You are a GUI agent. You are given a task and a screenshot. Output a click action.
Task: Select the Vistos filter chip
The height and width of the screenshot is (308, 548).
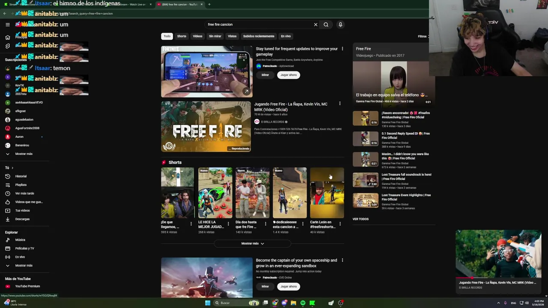pos(232,36)
